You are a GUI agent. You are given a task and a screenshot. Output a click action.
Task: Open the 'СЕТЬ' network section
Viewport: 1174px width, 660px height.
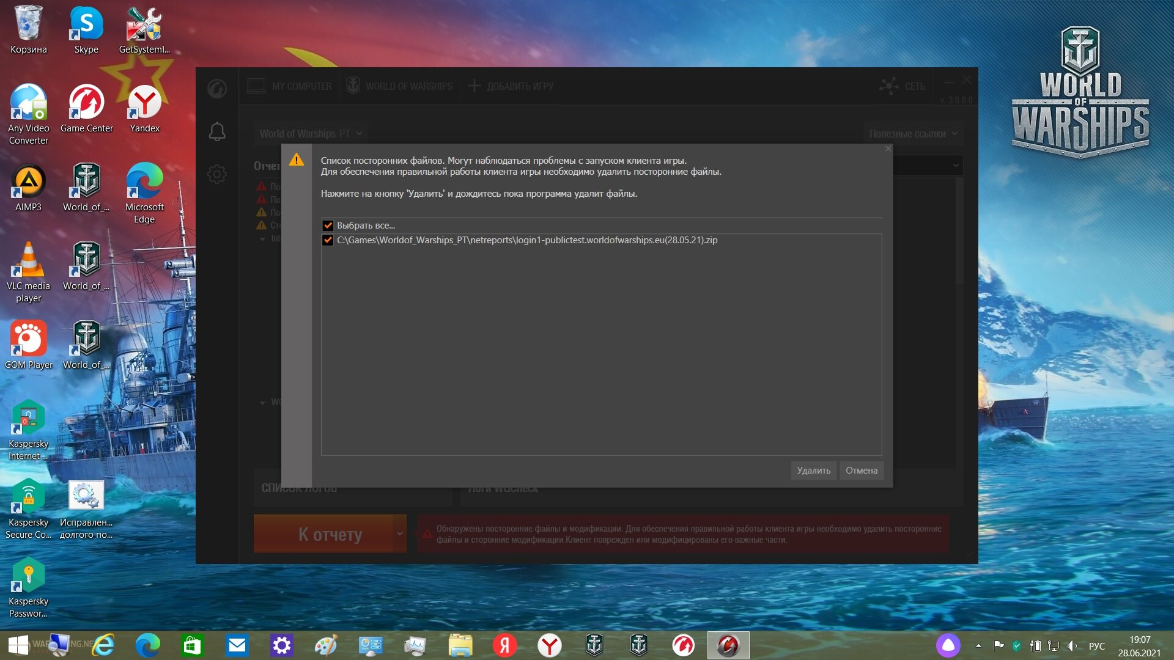(903, 86)
